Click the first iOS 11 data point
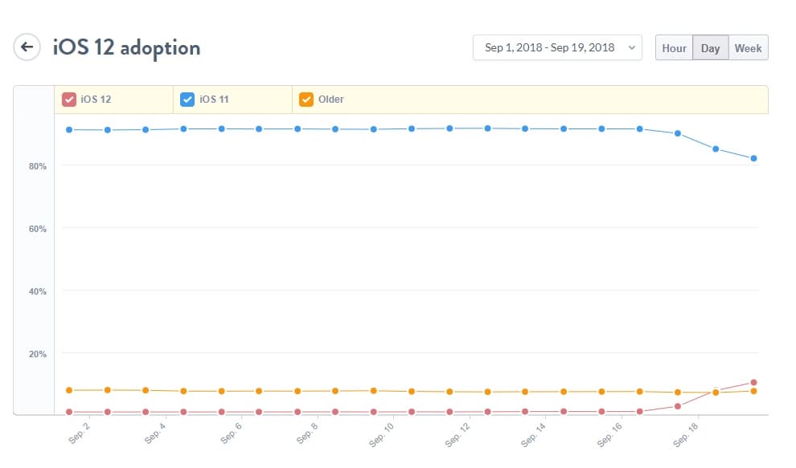Viewport: 796px width, 468px height. (69, 129)
